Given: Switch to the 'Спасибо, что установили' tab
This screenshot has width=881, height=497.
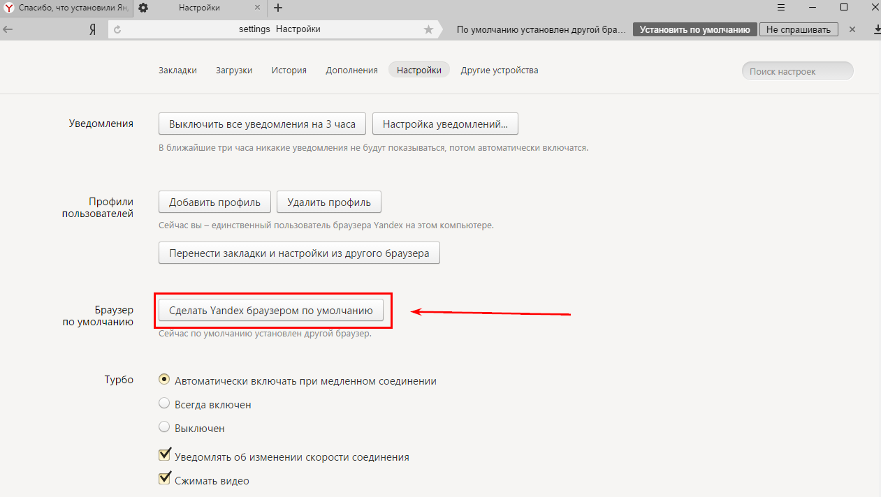Looking at the screenshot, I should (x=67, y=8).
